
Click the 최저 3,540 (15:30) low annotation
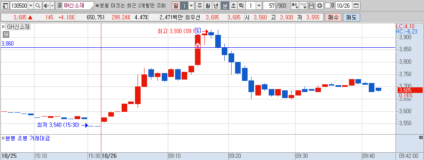click(58, 125)
